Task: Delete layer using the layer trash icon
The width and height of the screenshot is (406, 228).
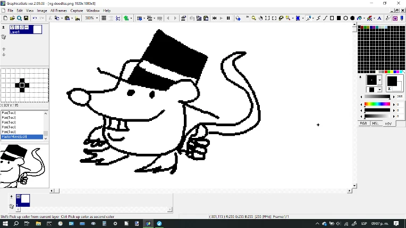Action: click(x=3, y=37)
